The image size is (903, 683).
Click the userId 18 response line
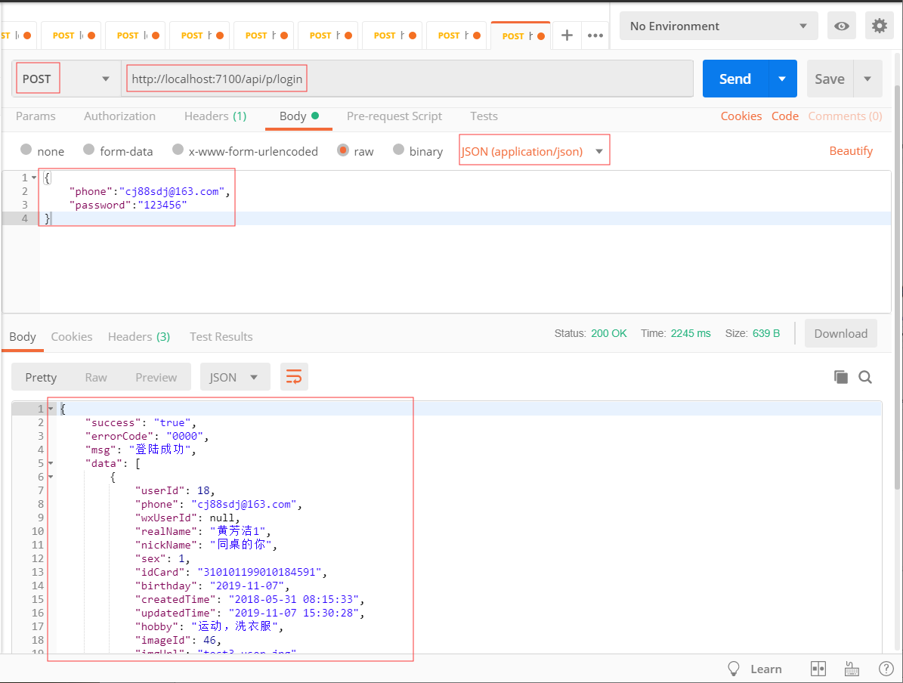pos(175,490)
